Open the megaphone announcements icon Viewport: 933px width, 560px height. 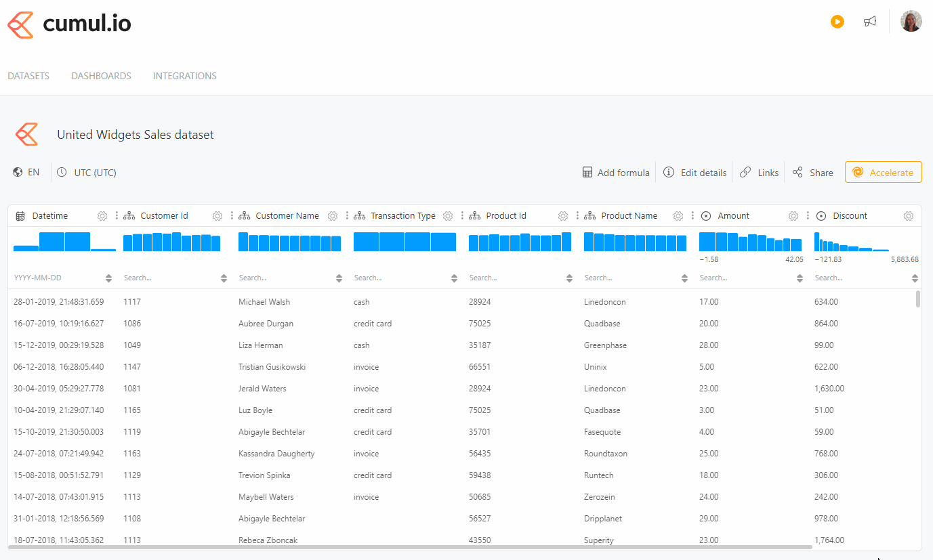click(x=870, y=22)
